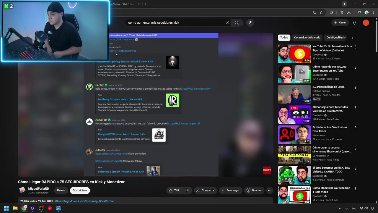The height and width of the screenshot is (213, 378).
Task: Open Windows Start menu
Action: [6, 208]
